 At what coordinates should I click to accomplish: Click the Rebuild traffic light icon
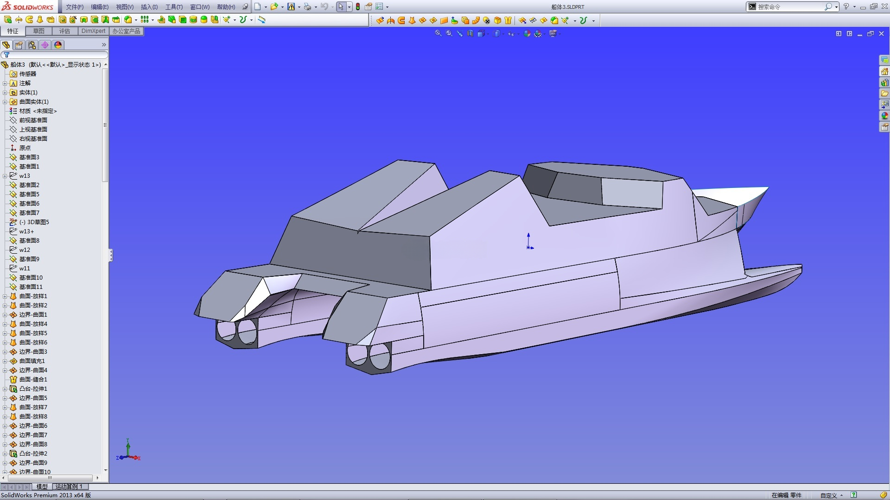click(358, 6)
